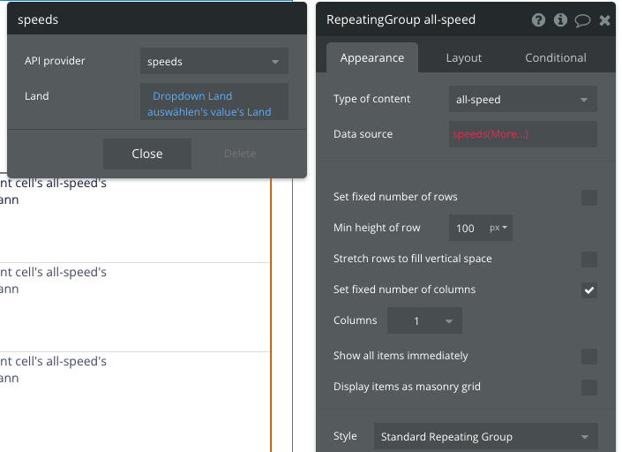Uncheck Set fixed number of columns
The height and width of the screenshot is (452, 622).
coord(589,290)
